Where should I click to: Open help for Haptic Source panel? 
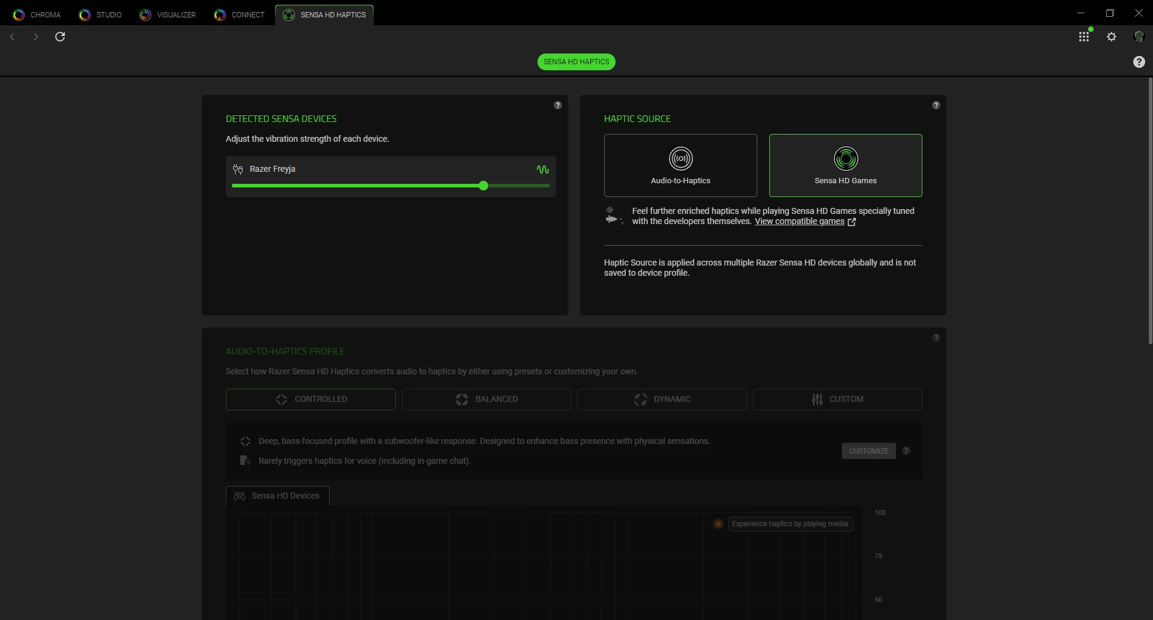(x=936, y=105)
